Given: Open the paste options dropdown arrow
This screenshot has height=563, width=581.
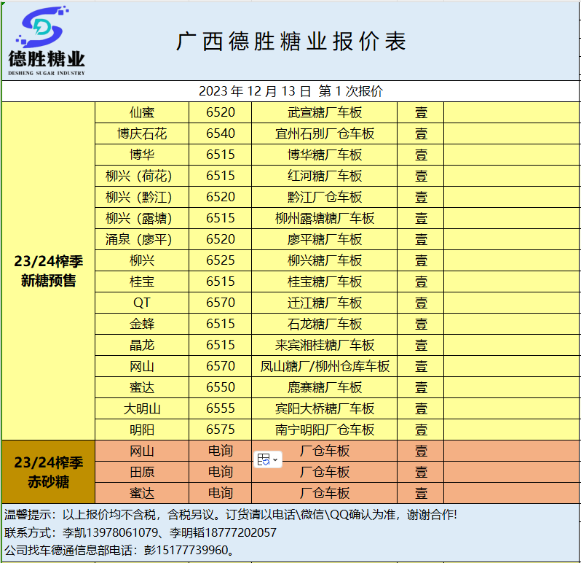Looking at the screenshot, I should pyautogui.click(x=275, y=460).
